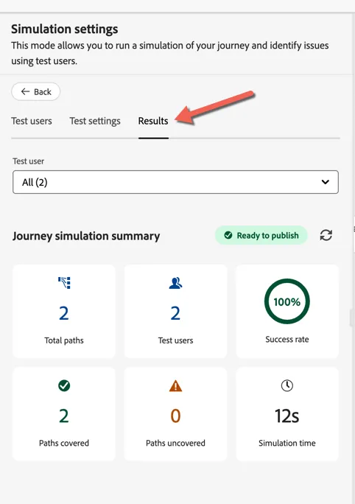Click the Total paths branching icon
The image size is (355, 504).
click(x=64, y=282)
